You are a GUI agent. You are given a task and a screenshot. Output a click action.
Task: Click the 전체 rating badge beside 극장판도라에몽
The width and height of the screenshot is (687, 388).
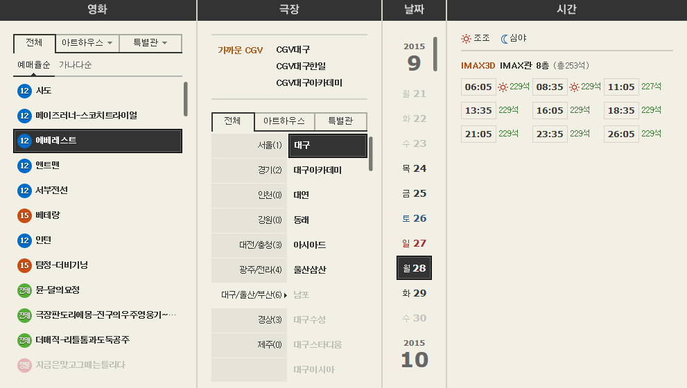pyautogui.click(x=24, y=315)
